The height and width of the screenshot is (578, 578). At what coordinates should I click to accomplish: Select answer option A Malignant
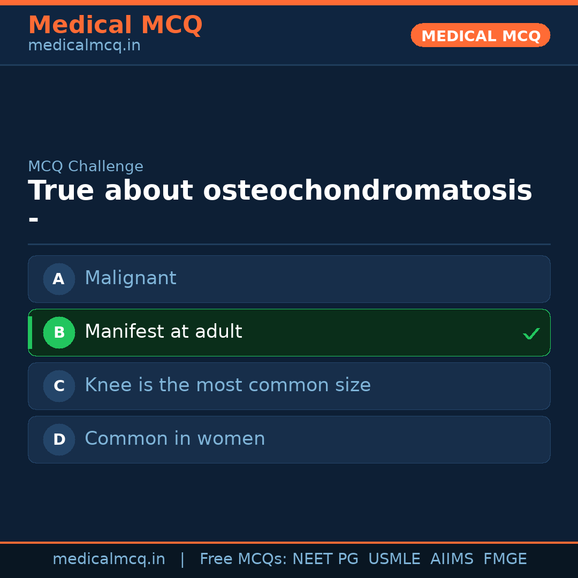289,279
